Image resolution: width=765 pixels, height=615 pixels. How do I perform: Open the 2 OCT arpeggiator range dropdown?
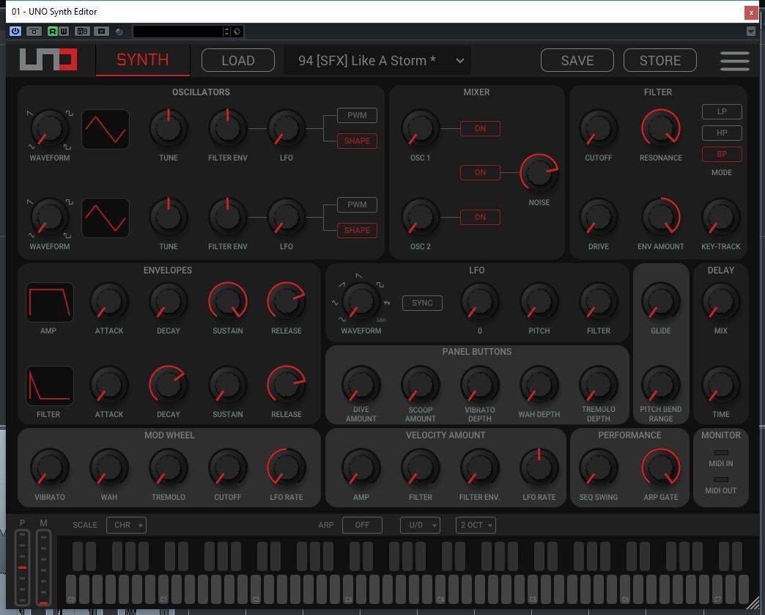pos(476,525)
